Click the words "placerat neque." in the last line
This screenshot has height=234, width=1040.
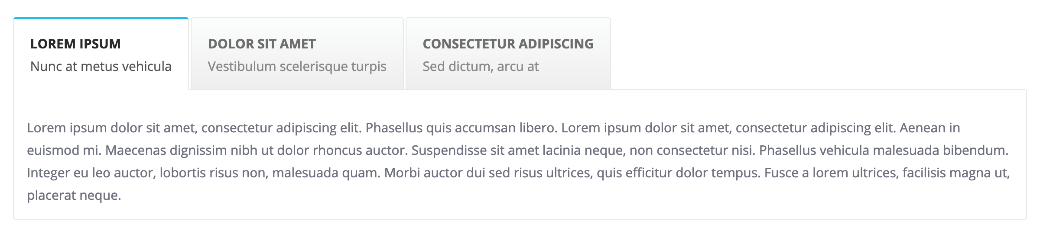(74, 196)
